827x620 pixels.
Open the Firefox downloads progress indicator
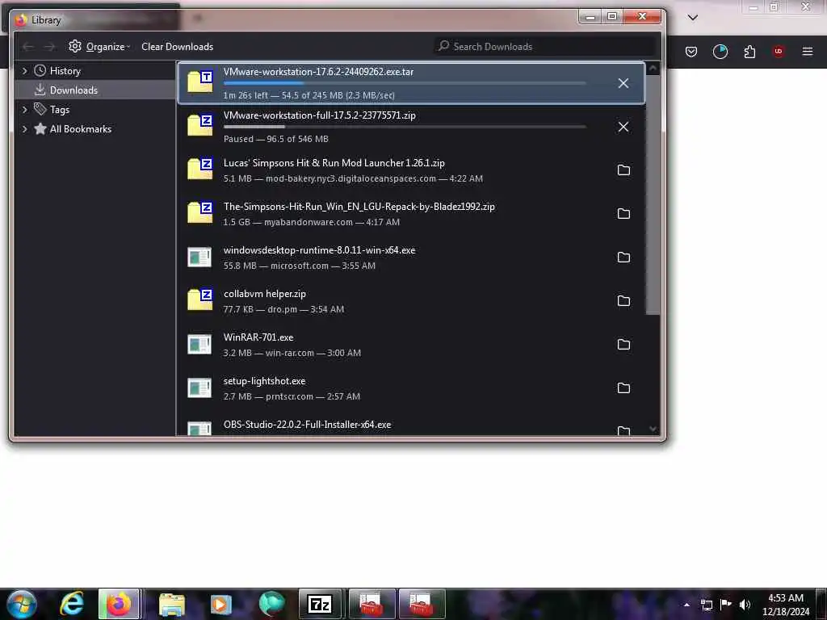tap(720, 52)
